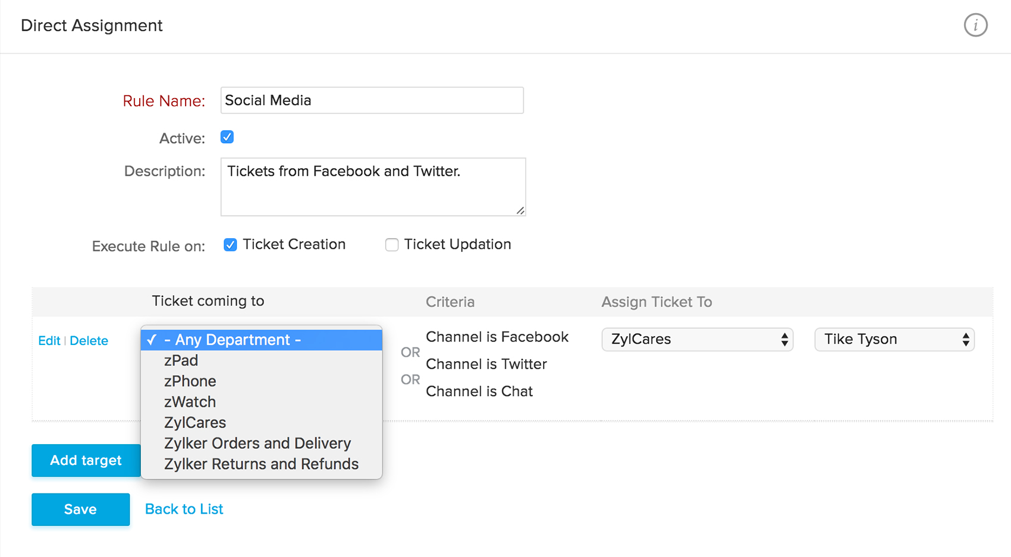This screenshot has height=557, width=1011.
Task: Click the info icon at top right
Action: [x=975, y=26]
